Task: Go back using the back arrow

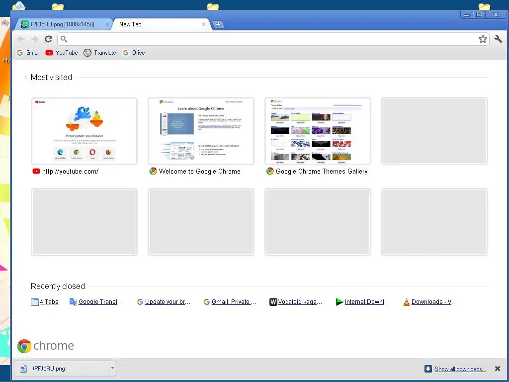Action: 21,39
